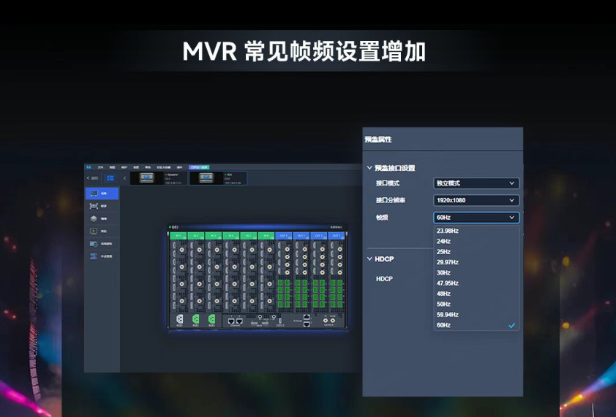Select the checked 60Hz list option

(476, 325)
